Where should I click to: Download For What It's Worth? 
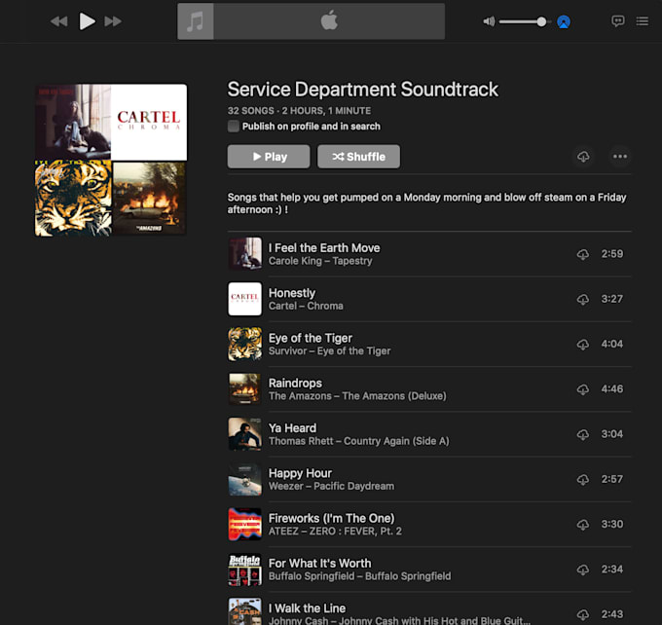[583, 570]
